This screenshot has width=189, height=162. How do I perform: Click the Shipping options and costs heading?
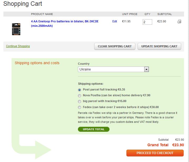[x=37, y=63]
